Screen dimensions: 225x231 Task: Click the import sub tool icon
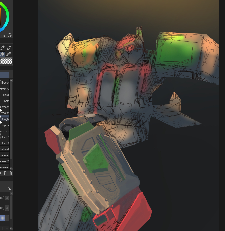1,173
